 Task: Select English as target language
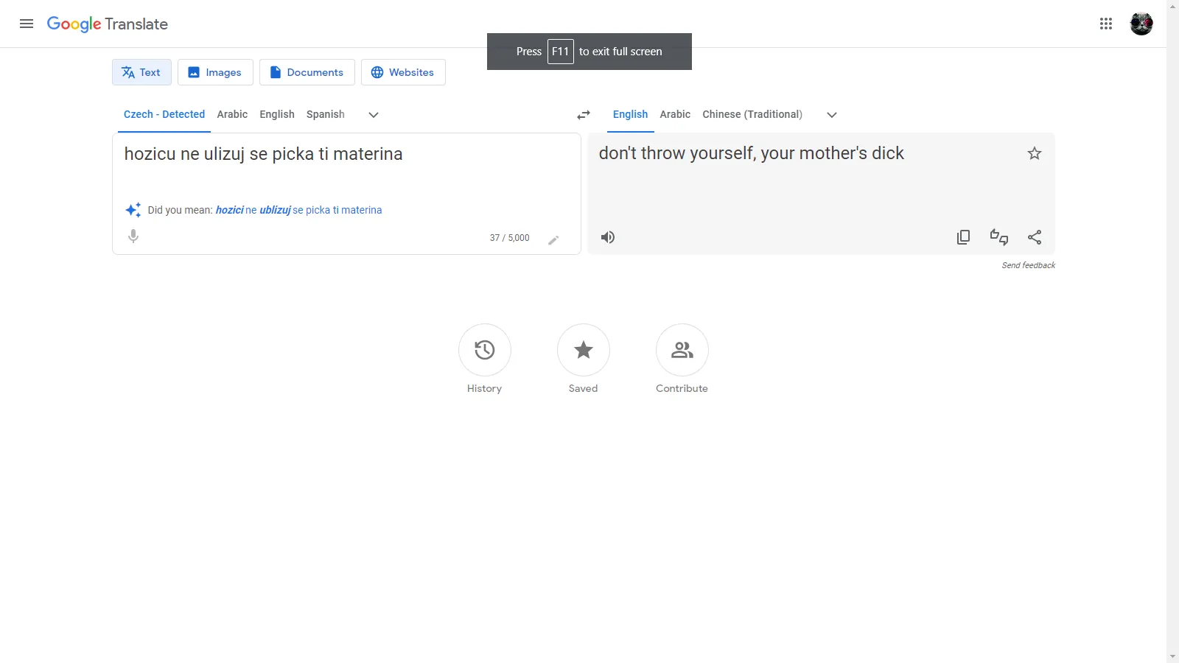click(x=631, y=114)
